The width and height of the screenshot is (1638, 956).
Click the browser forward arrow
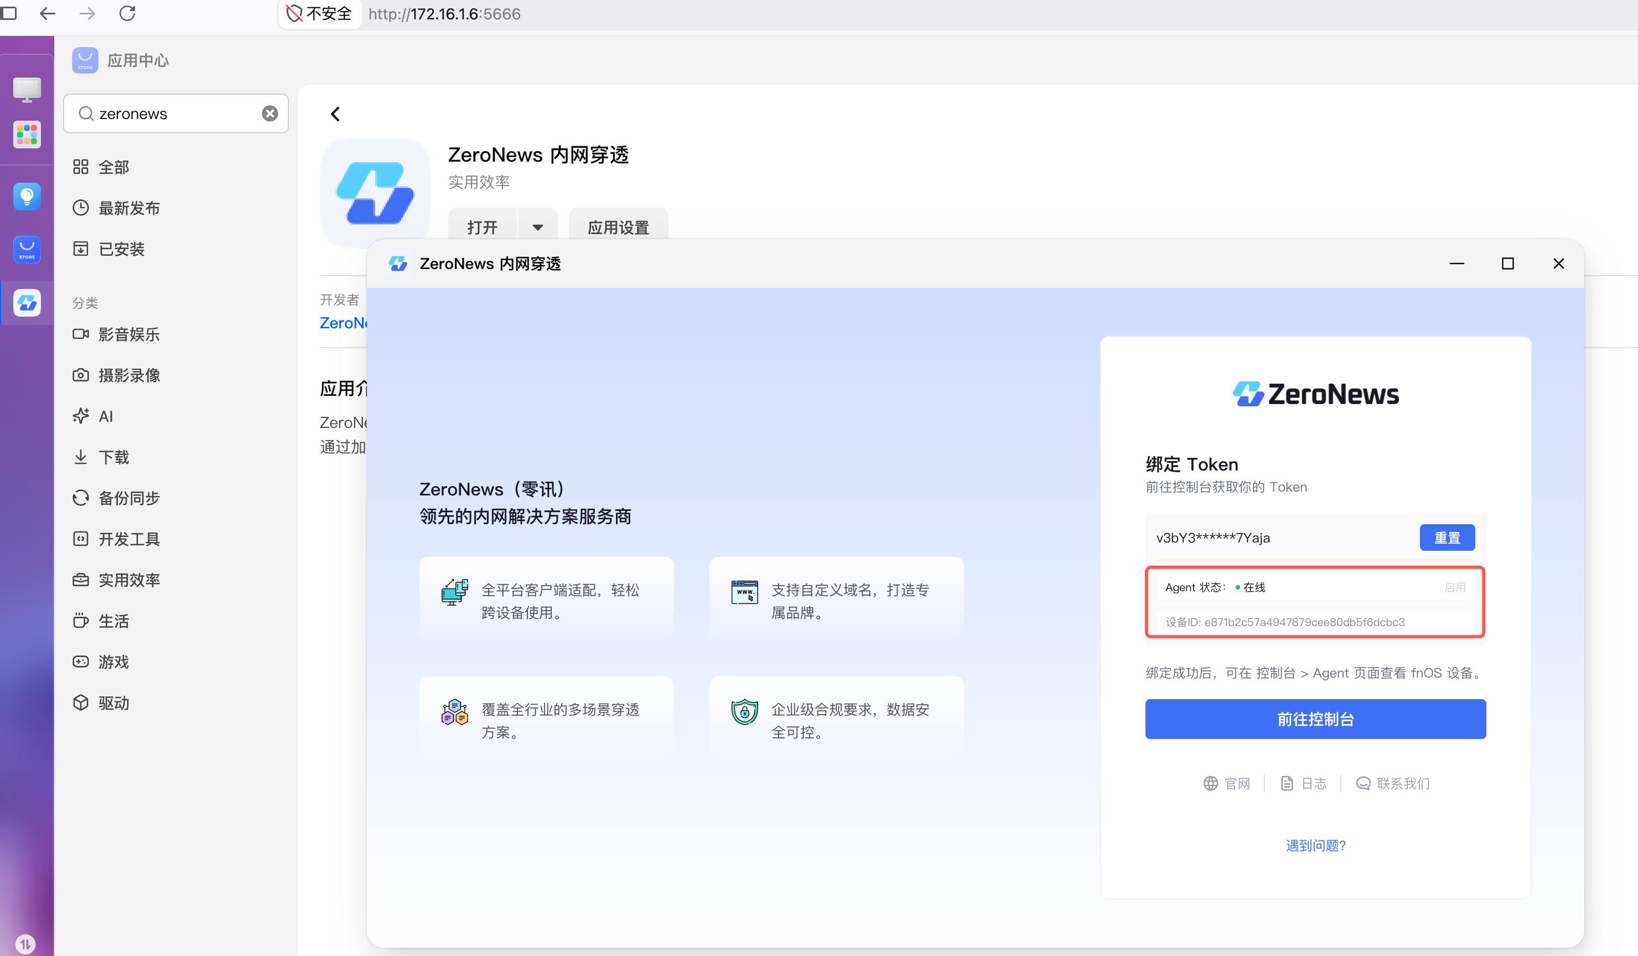click(x=87, y=14)
